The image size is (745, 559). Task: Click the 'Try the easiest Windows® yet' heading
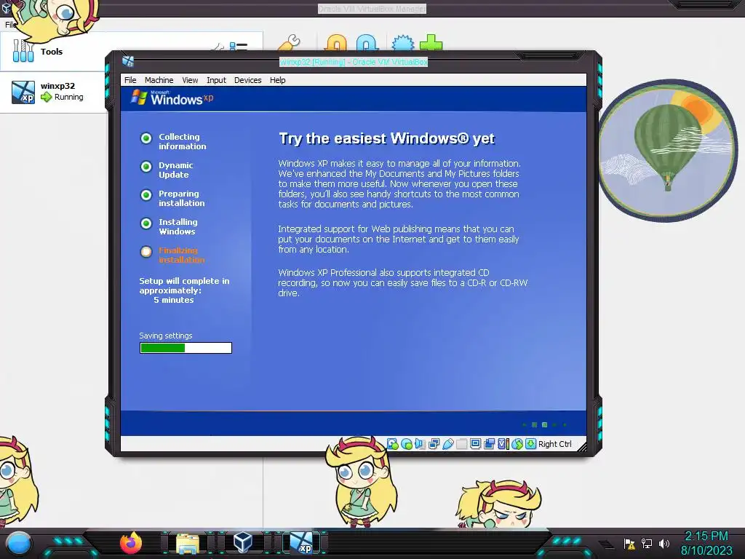[x=387, y=138]
